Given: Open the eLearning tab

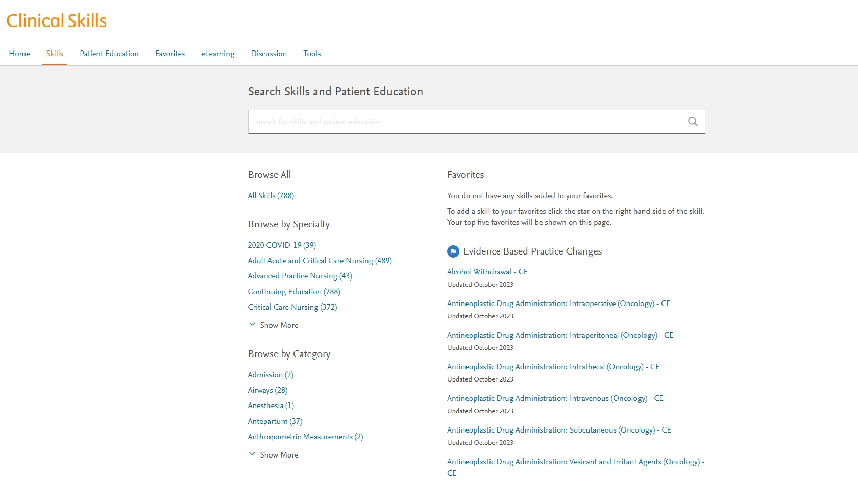Looking at the screenshot, I should point(217,54).
